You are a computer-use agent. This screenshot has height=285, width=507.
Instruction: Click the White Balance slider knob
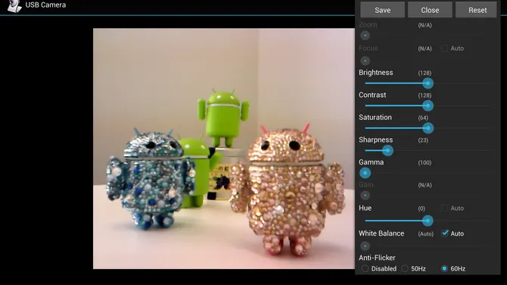365,246
